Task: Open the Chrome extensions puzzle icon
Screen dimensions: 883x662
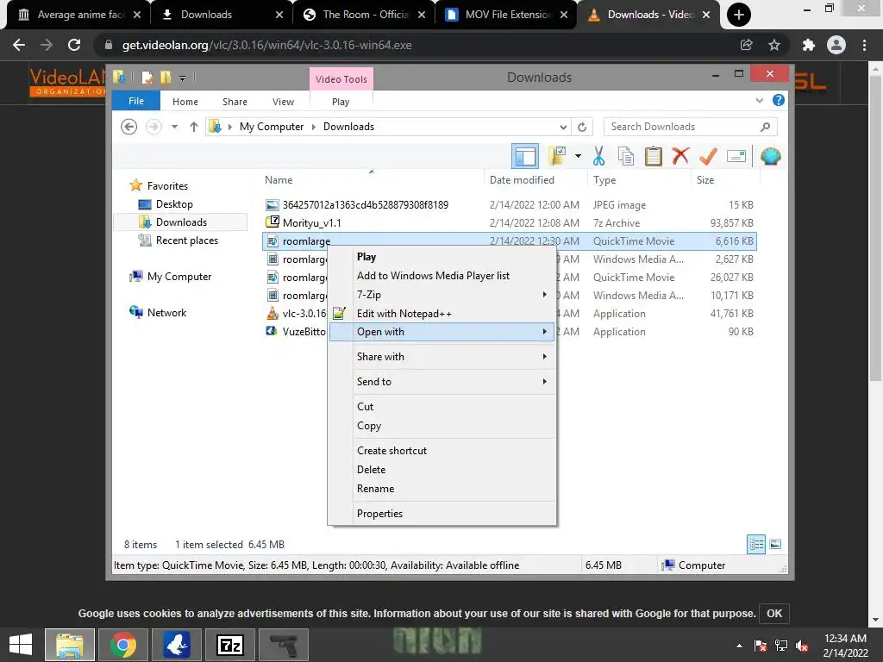Action: (x=808, y=45)
